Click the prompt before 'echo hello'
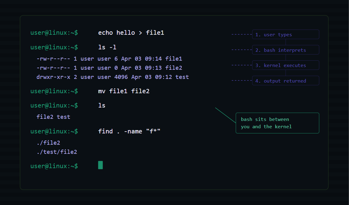This screenshot has width=349, height=205. [54, 33]
